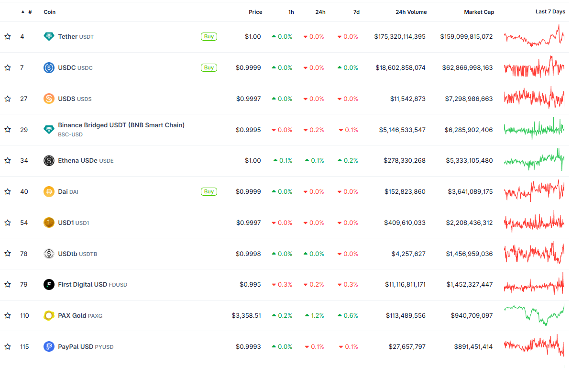Star the Dai row

pyautogui.click(x=8, y=191)
